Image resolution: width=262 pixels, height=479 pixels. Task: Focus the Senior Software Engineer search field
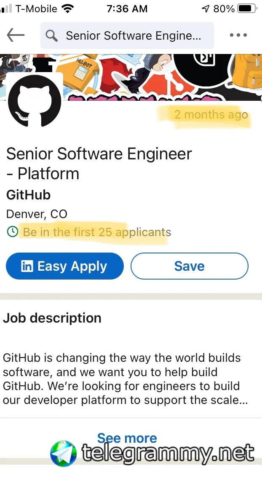pos(127,35)
